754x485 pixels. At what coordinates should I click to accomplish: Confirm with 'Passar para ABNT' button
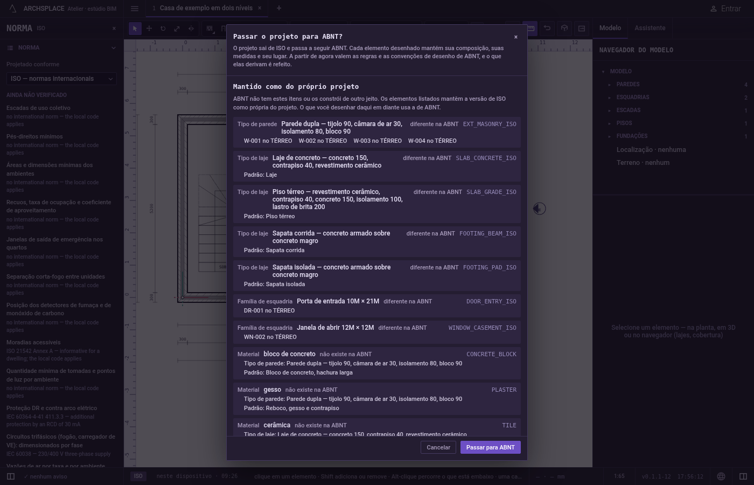click(x=491, y=447)
